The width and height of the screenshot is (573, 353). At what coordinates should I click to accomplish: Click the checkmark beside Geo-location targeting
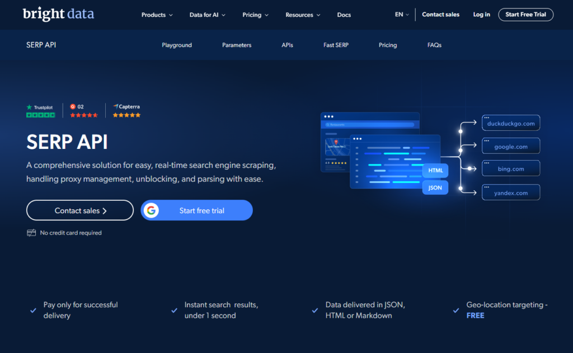456,310
